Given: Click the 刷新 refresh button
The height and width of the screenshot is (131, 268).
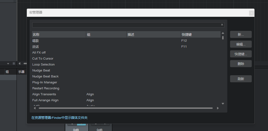Looking at the screenshot, I should [241, 79].
